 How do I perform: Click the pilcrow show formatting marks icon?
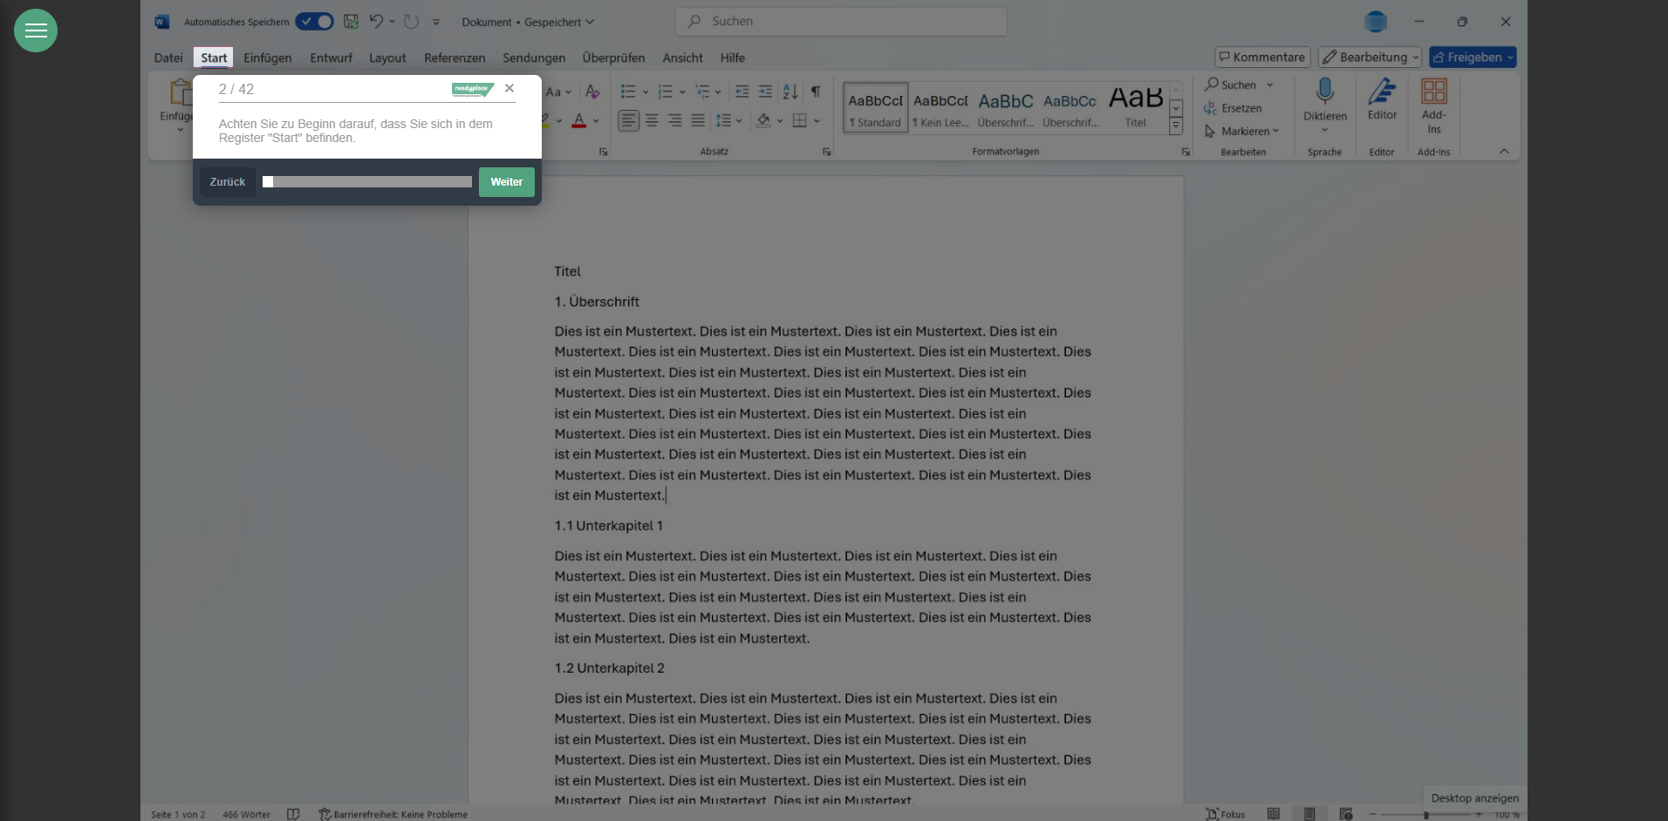[x=816, y=92]
